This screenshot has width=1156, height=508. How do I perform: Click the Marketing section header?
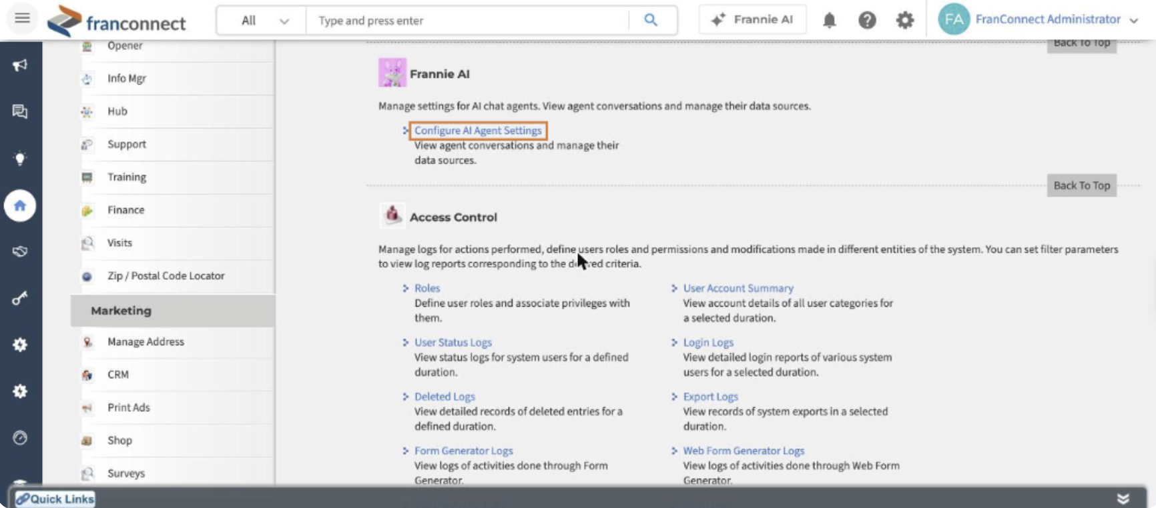pyautogui.click(x=173, y=311)
